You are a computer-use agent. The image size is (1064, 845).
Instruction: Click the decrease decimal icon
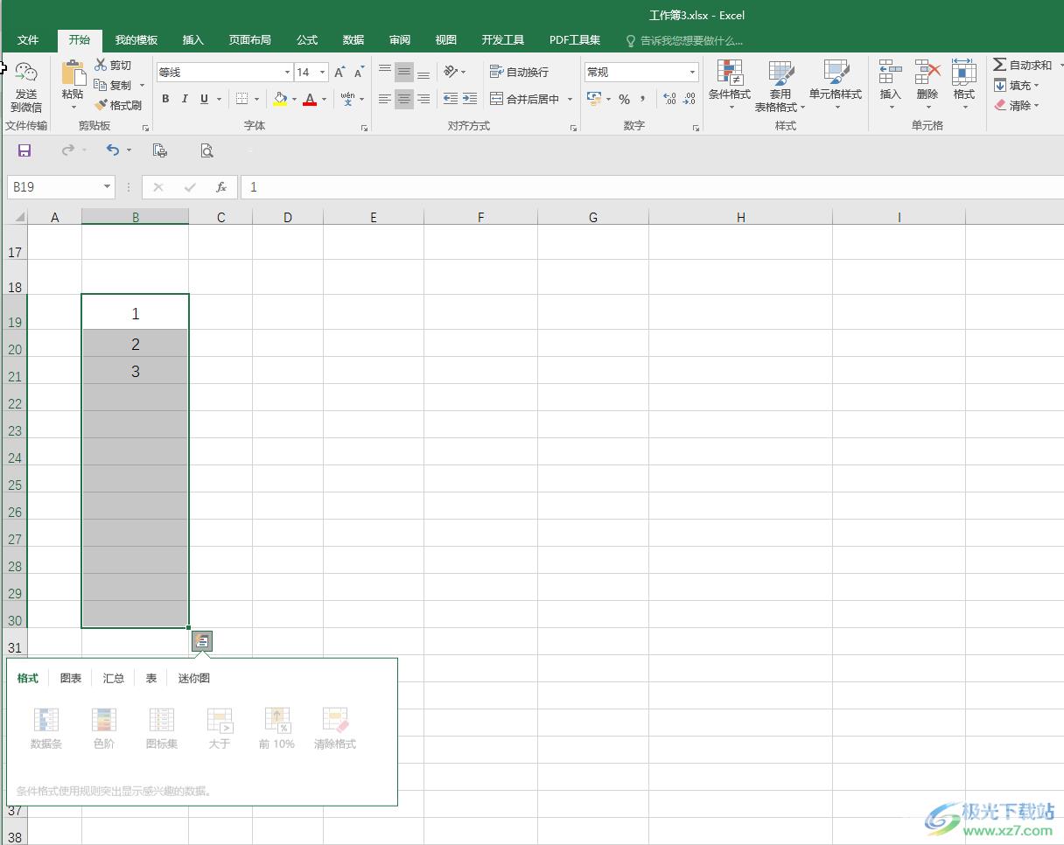689,99
